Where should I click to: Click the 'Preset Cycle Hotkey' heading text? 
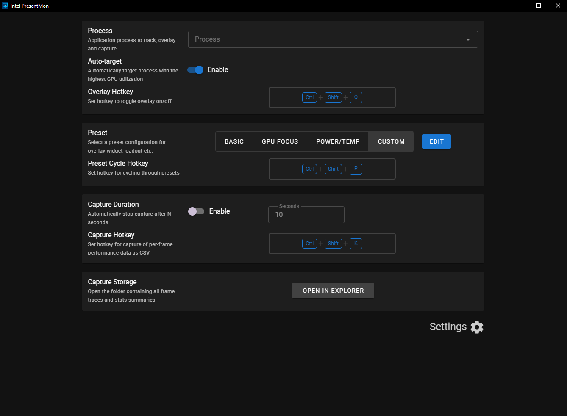pos(118,164)
